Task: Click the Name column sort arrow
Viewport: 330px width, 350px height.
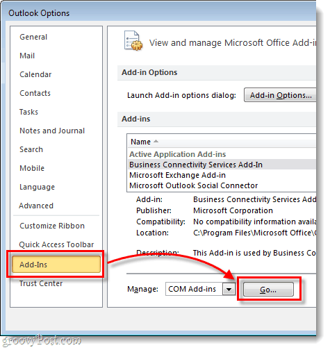Action: (156, 141)
